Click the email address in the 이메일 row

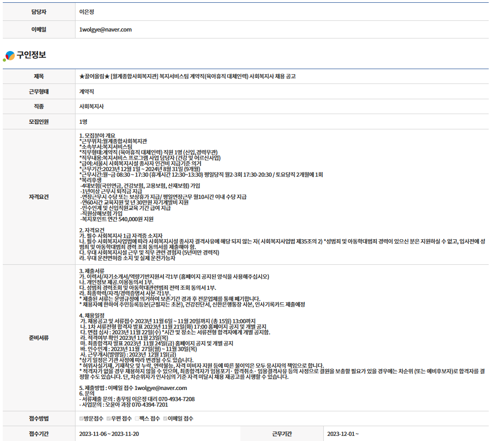pyautogui.click(x=106, y=29)
